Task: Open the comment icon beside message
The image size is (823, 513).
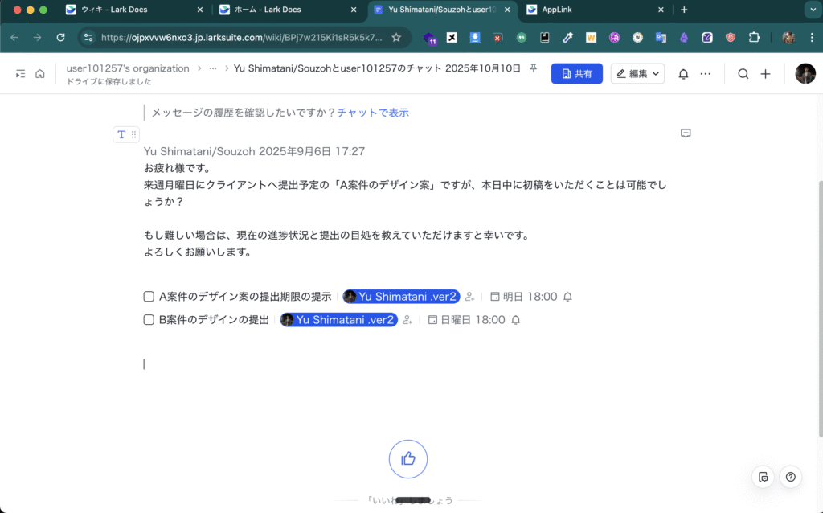Action: (686, 133)
